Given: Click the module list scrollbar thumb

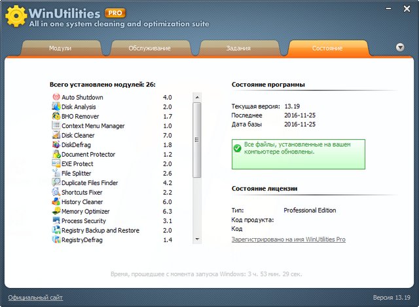Looking at the screenshot, I should 197,139.
